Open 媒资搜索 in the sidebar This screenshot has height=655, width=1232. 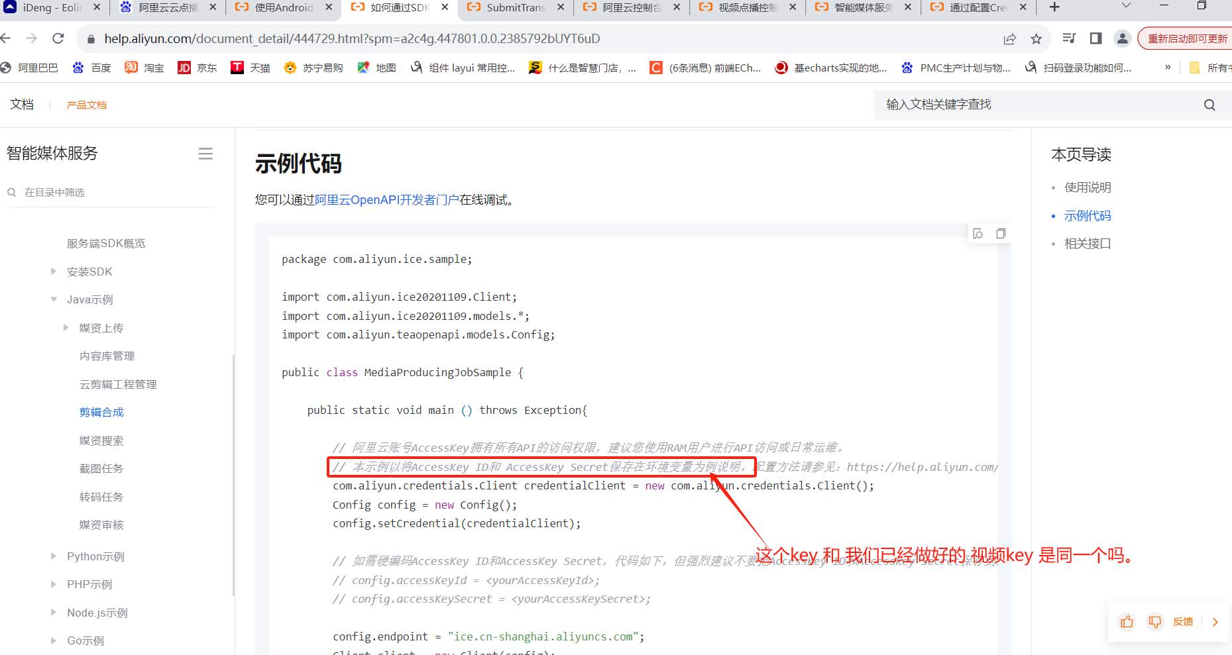[x=101, y=440]
